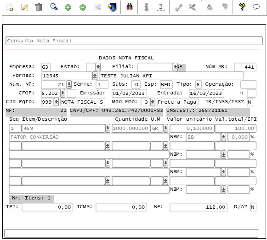Open the Fornec lookup dropdown arrow

tap(95, 76)
